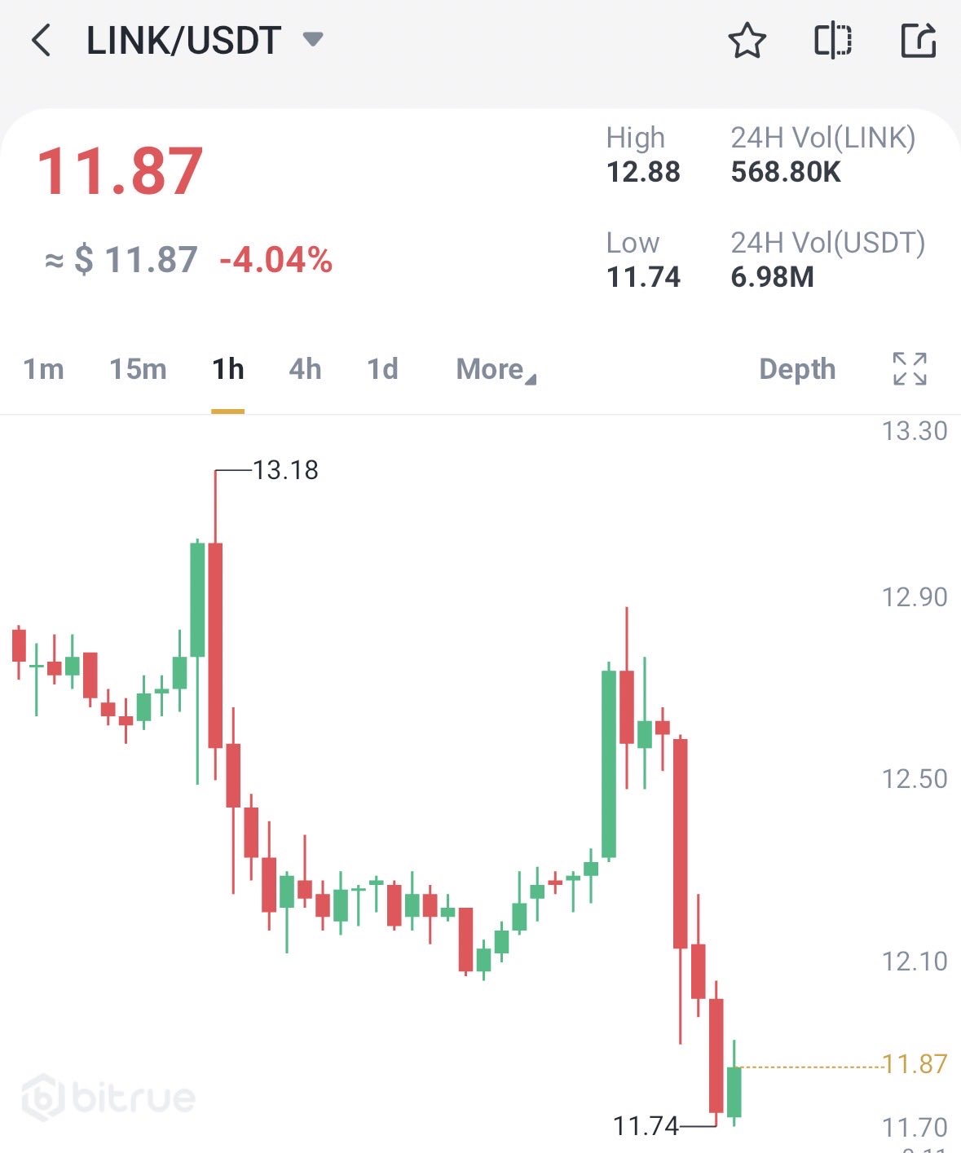Switch to the 1m timeframe
Image resolution: width=961 pixels, height=1153 pixels.
pos(43,370)
